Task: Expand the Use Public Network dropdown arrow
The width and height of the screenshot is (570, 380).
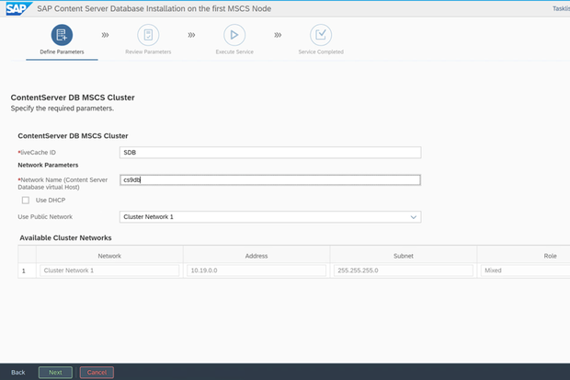Action: [414, 217]
